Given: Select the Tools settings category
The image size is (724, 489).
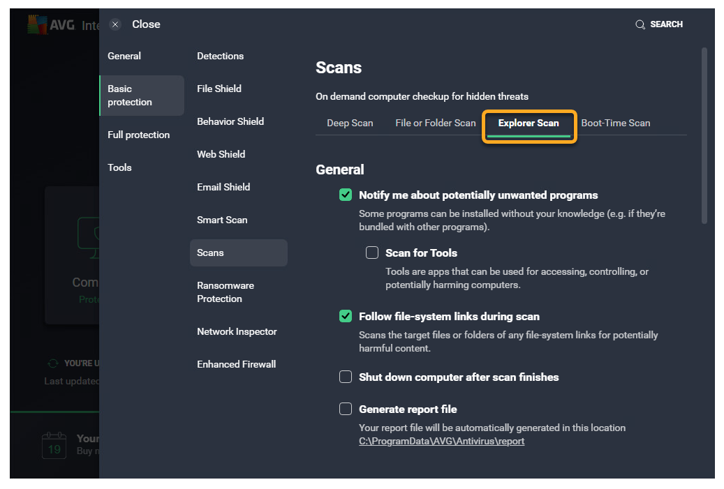Looking at the screenshot, I should pyautogui.click(x=119, y=167).
